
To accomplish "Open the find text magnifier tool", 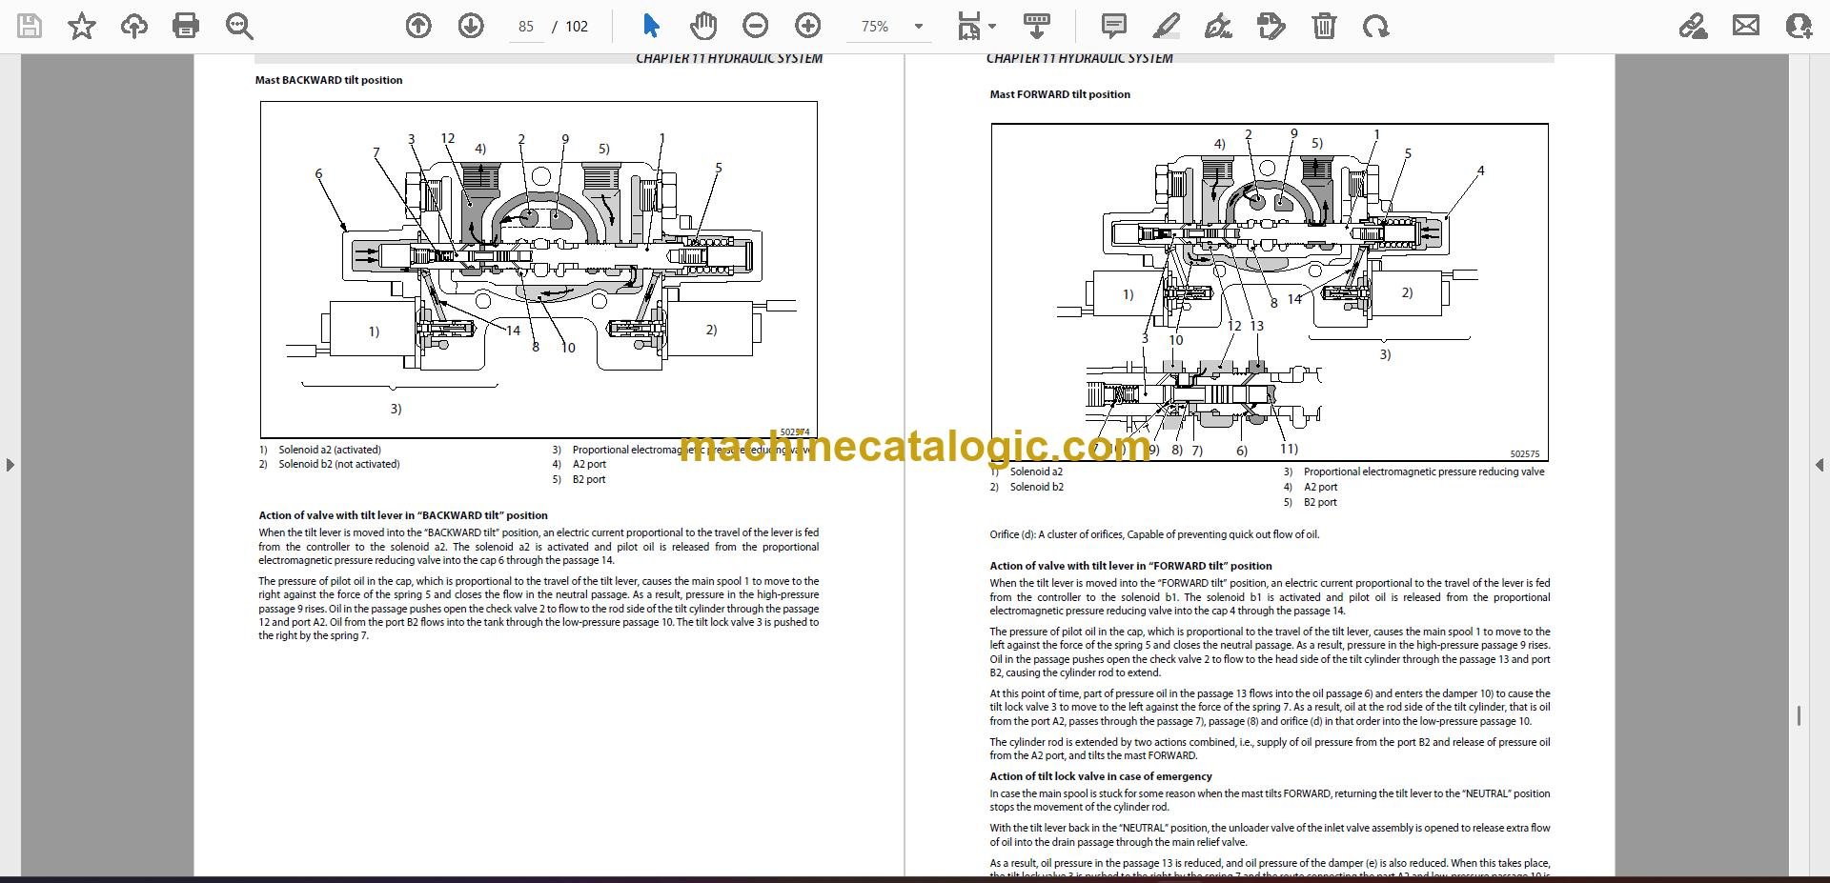I will coord(238,26).
